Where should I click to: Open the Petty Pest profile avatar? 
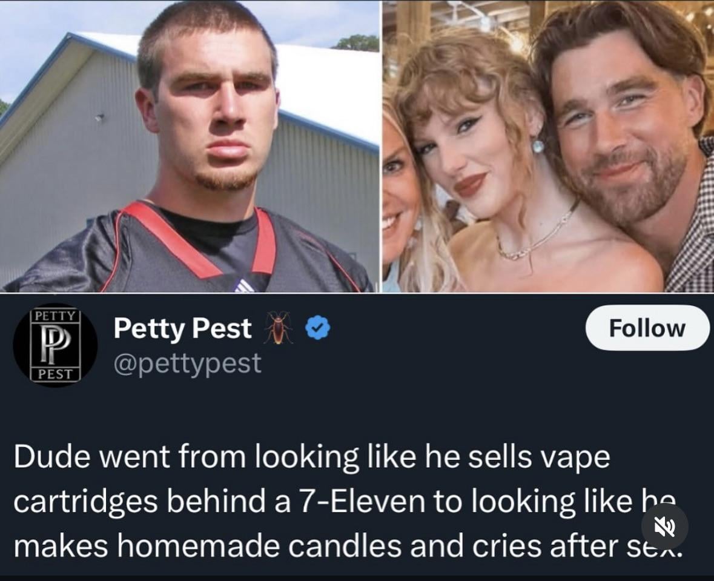tap(55, 345)
